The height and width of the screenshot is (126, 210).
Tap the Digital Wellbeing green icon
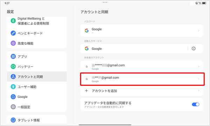(x=13, y=21)
